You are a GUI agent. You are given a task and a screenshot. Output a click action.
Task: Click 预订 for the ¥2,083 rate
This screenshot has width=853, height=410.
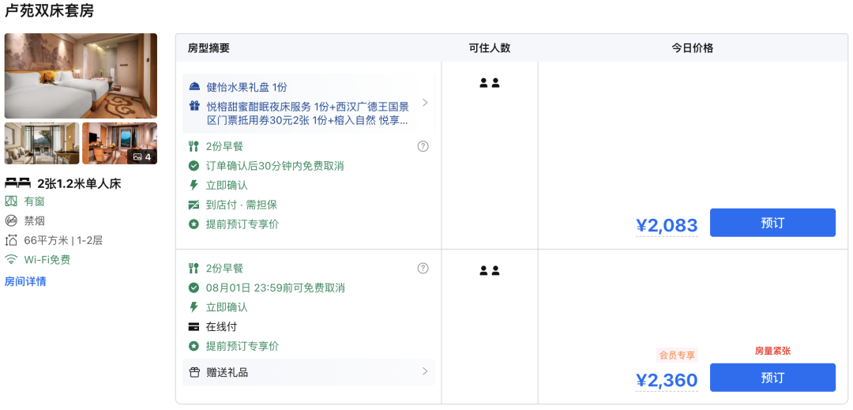click(x=772, y=223)
